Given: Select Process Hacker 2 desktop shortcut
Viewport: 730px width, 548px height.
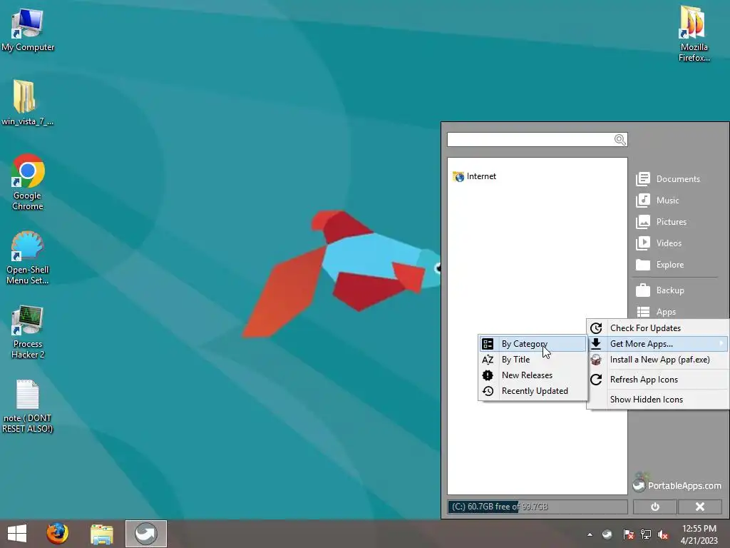Looking at the screenshot, I should click(28, 332).
